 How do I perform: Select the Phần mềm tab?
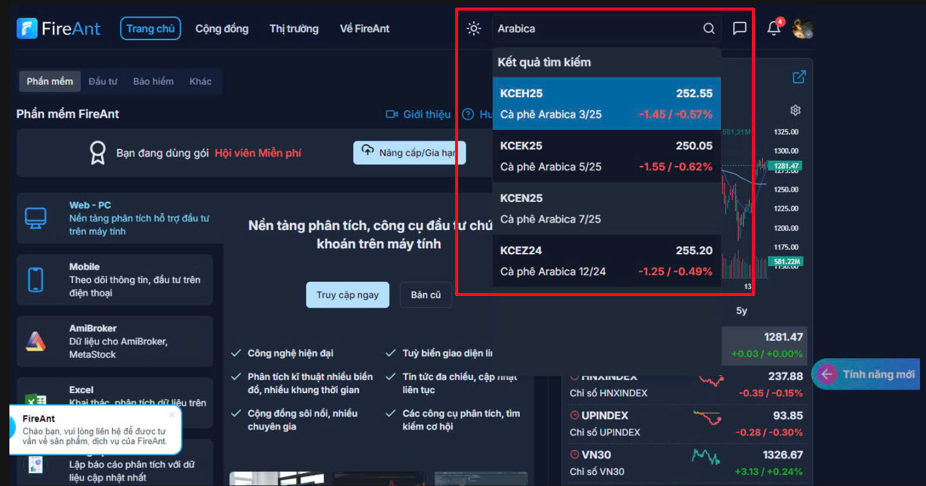click(x=50, y=81)
